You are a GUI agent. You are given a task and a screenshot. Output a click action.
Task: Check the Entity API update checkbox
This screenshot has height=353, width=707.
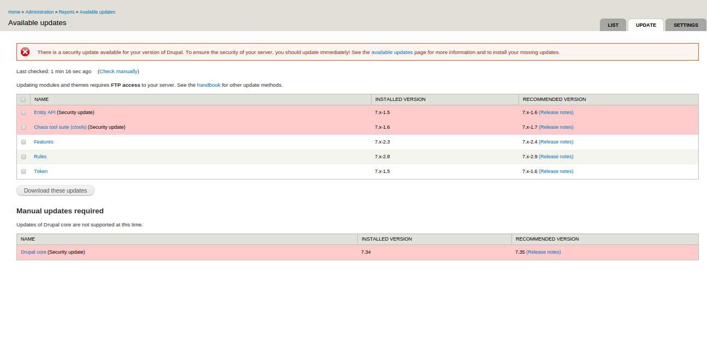23,112
